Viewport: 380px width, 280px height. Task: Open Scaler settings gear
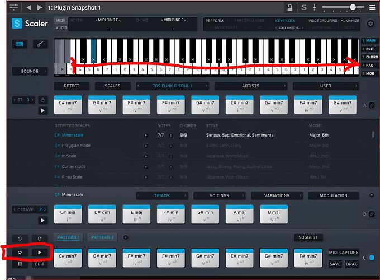370,24
